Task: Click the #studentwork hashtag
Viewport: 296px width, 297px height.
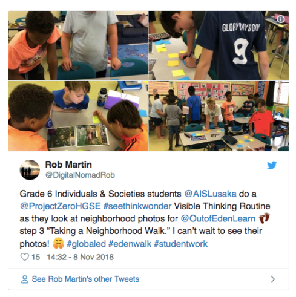Action: click(x=180, y=244)
